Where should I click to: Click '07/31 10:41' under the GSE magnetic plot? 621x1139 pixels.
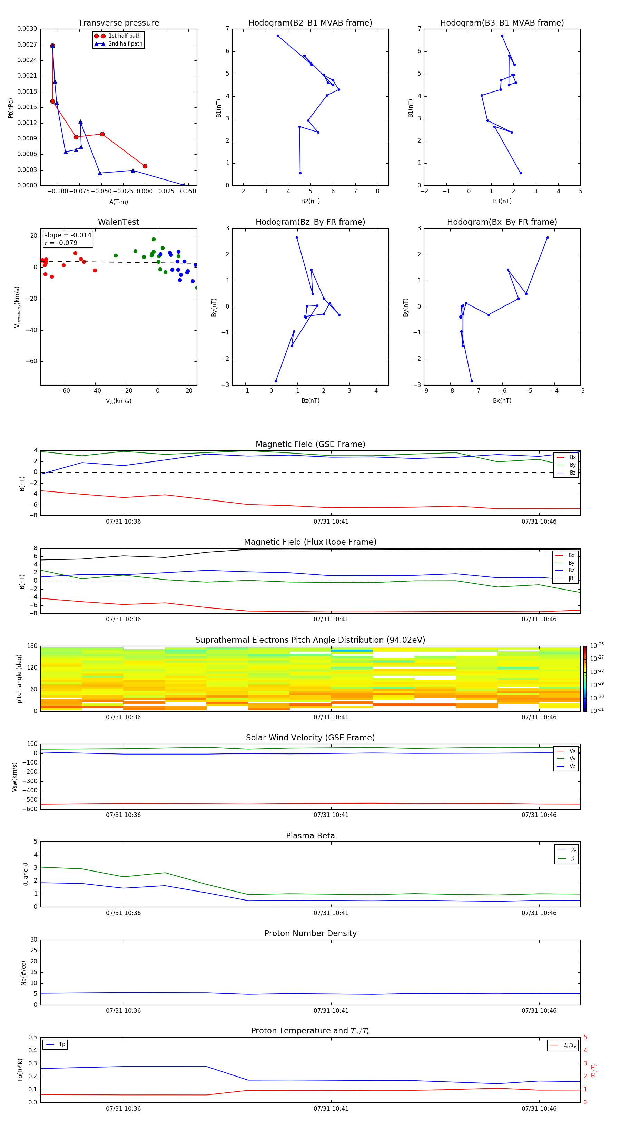(x=331, y=521)
